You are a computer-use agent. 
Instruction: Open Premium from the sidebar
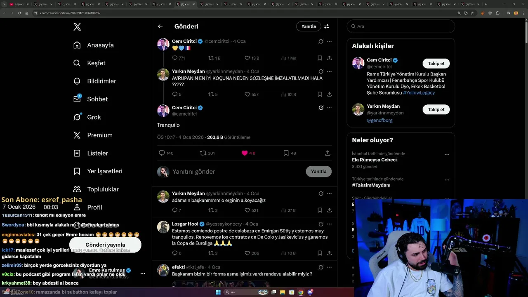pos(93,135)
